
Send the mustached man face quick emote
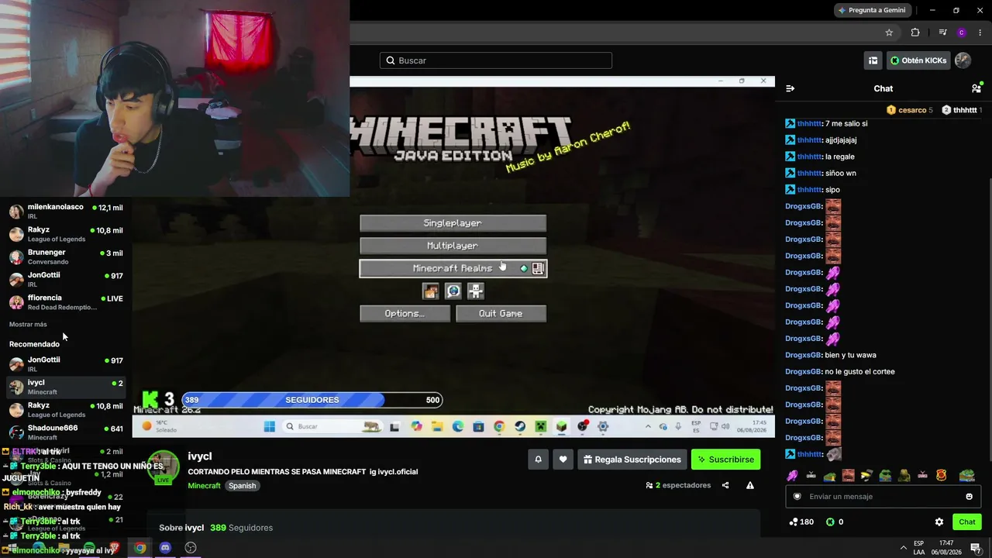click(x=848, y=475)
